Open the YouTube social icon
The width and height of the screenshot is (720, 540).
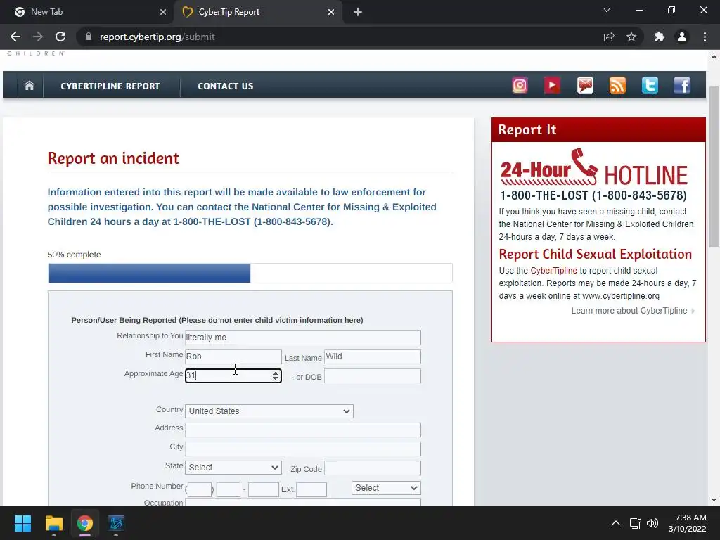[x=552, y=85]
